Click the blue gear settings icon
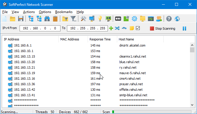The width and height of the screenshot is (197, 114). [x=134, y=19]
